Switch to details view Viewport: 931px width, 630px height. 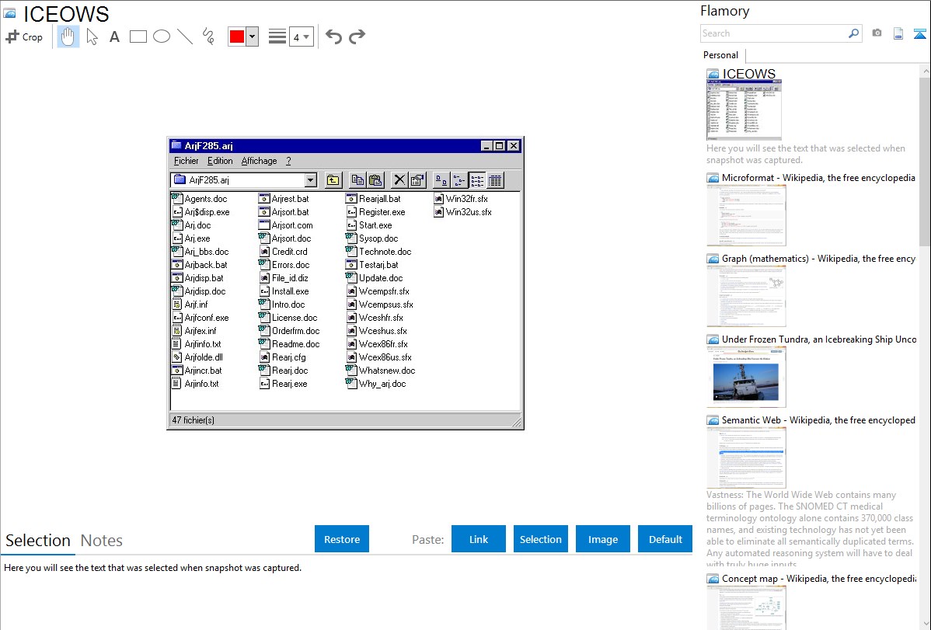pyautogui.click(x=495, y=180)
